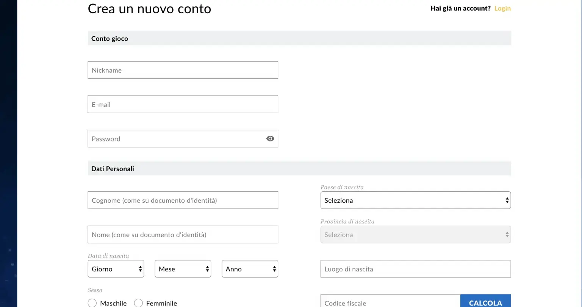This screenshot has width=582, height=307.
Task: Click the Conto gioco section header
Action: [x=109, y=38]
